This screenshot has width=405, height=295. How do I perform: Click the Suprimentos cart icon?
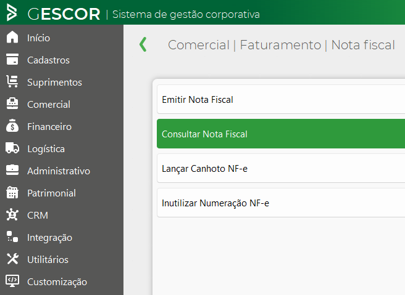click(12, 81)
